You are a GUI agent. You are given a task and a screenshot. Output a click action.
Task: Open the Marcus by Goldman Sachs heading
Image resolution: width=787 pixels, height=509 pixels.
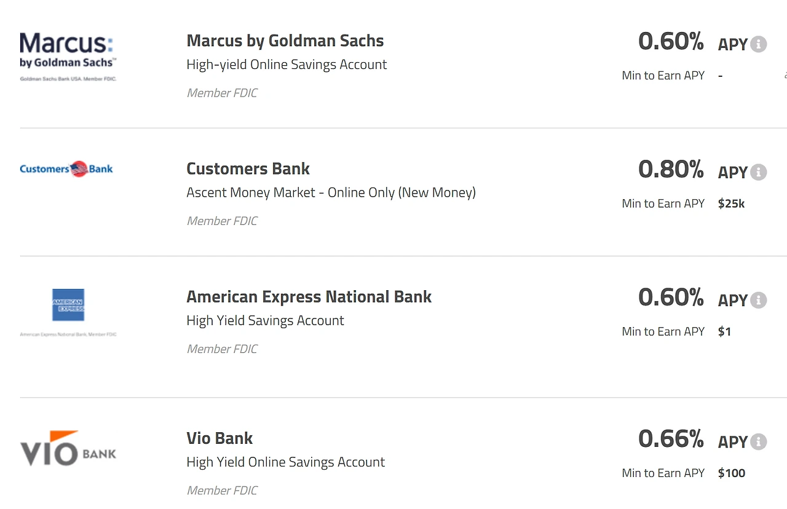(x=285, y=41)
